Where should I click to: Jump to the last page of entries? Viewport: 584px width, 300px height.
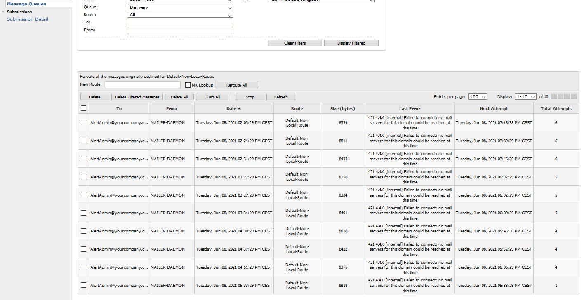tap(573, 96)
